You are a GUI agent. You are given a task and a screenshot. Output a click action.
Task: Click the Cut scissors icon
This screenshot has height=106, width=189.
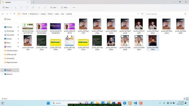click(x=15, y=7)
